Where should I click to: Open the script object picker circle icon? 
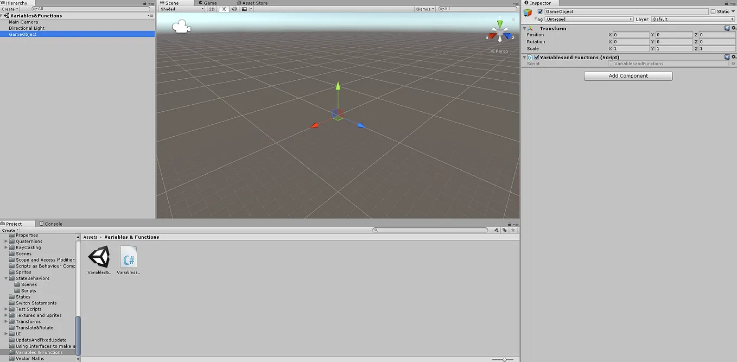(x=733, y=63)
